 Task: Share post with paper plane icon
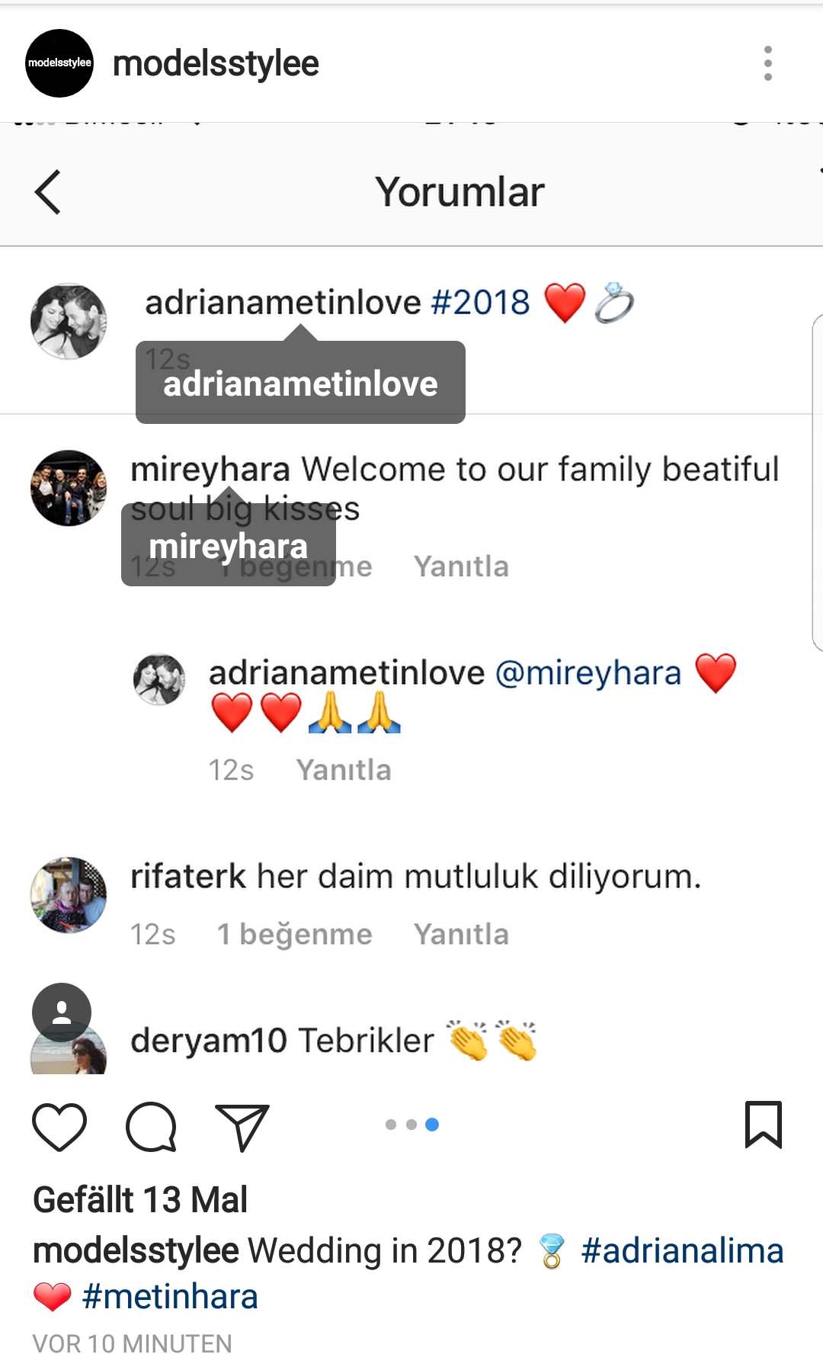(x=242, y=1127)
